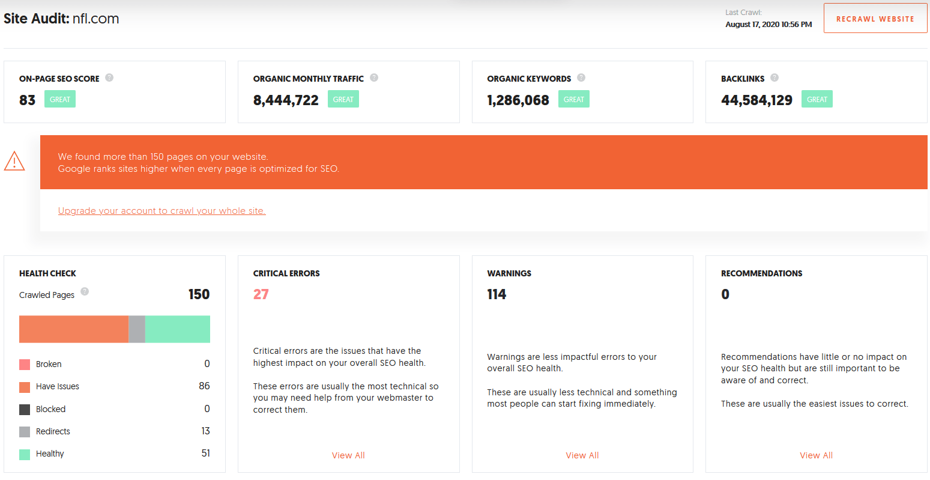
Task: Select the Redirects row label
Action: coord(53,431)
